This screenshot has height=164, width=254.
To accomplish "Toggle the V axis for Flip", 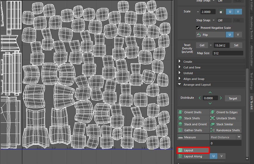I will pos(238,35).
